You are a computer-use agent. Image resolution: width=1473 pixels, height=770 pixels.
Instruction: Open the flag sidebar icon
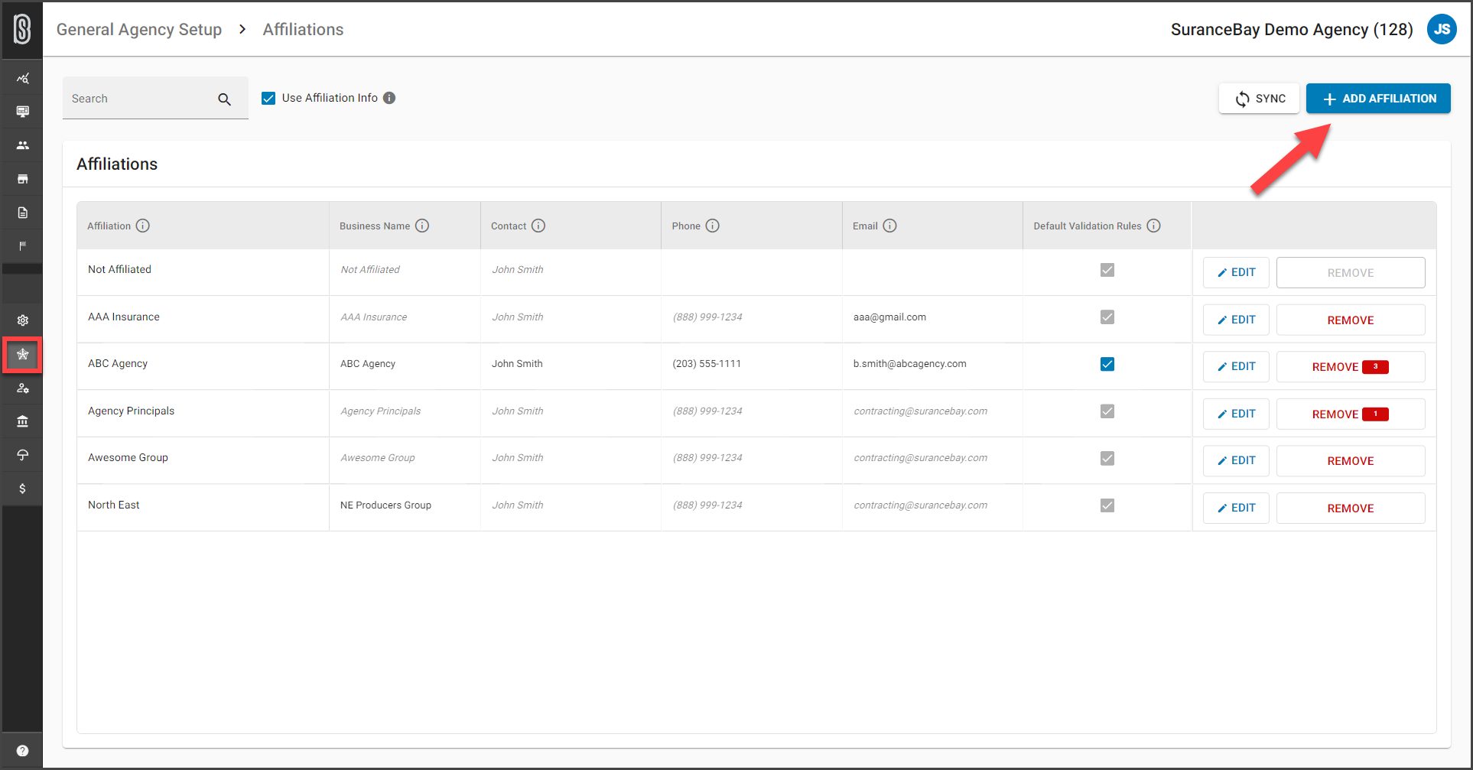[22, 246]
